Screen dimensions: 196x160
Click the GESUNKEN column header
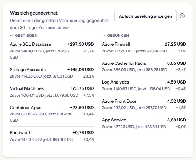[118, 35]
